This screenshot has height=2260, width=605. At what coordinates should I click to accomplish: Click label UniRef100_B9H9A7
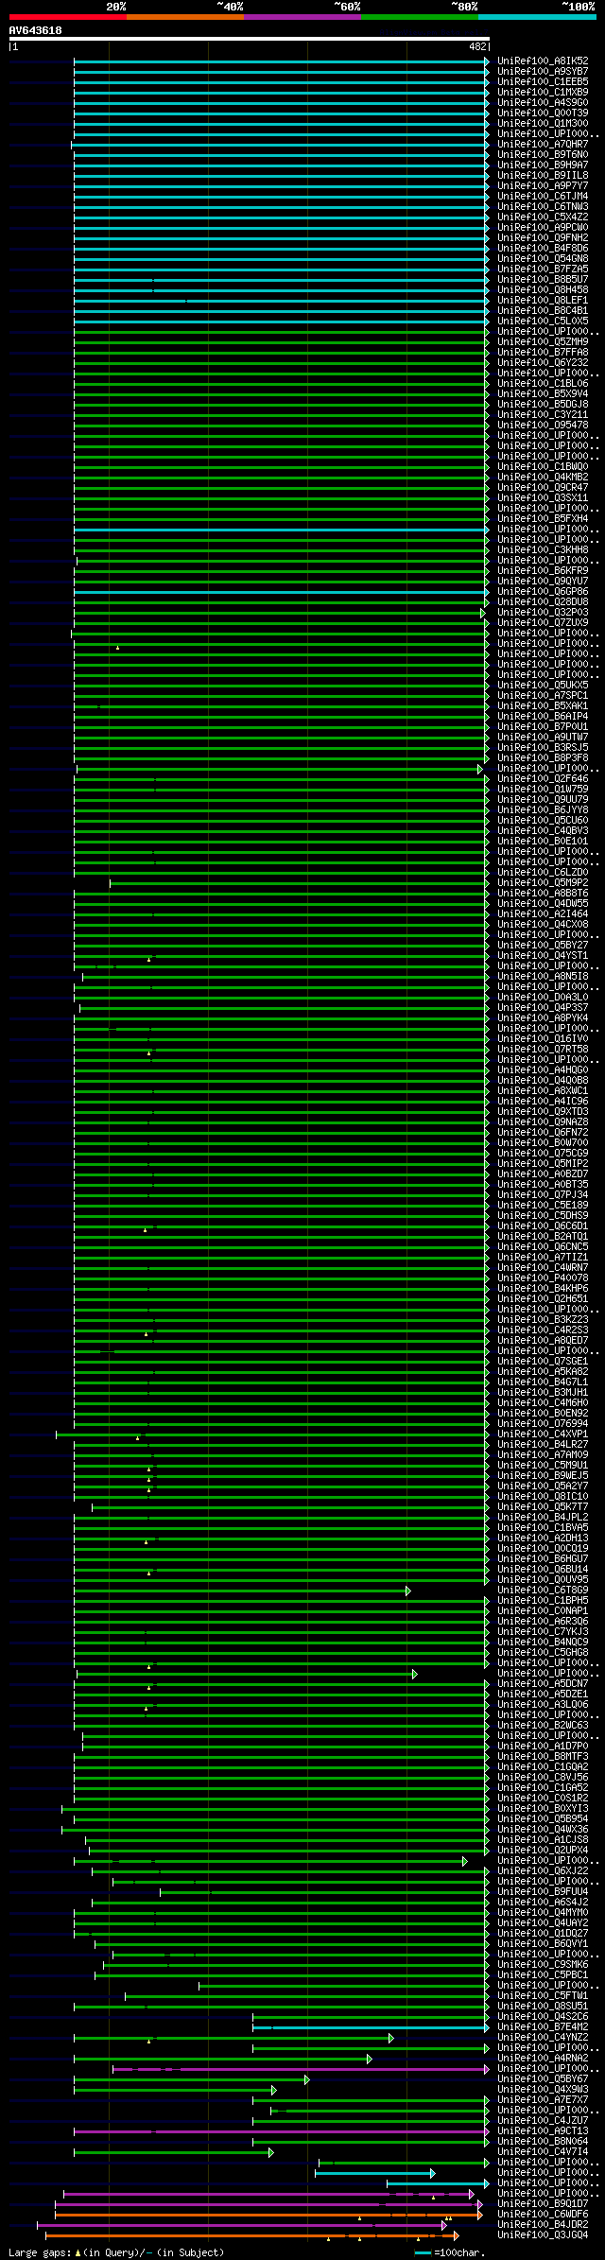[543, 165]
